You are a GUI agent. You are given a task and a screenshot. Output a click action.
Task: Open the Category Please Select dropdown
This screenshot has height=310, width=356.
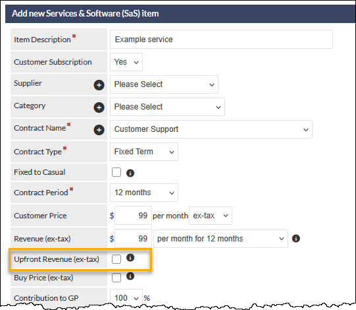coord(167,107)
